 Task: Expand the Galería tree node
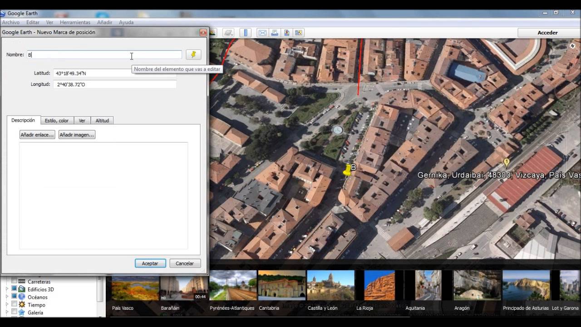coord(7,312)
